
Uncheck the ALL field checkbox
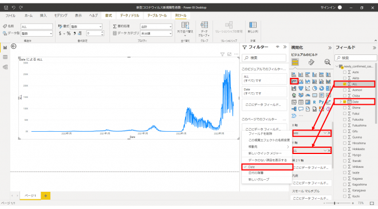click(345, 84)
